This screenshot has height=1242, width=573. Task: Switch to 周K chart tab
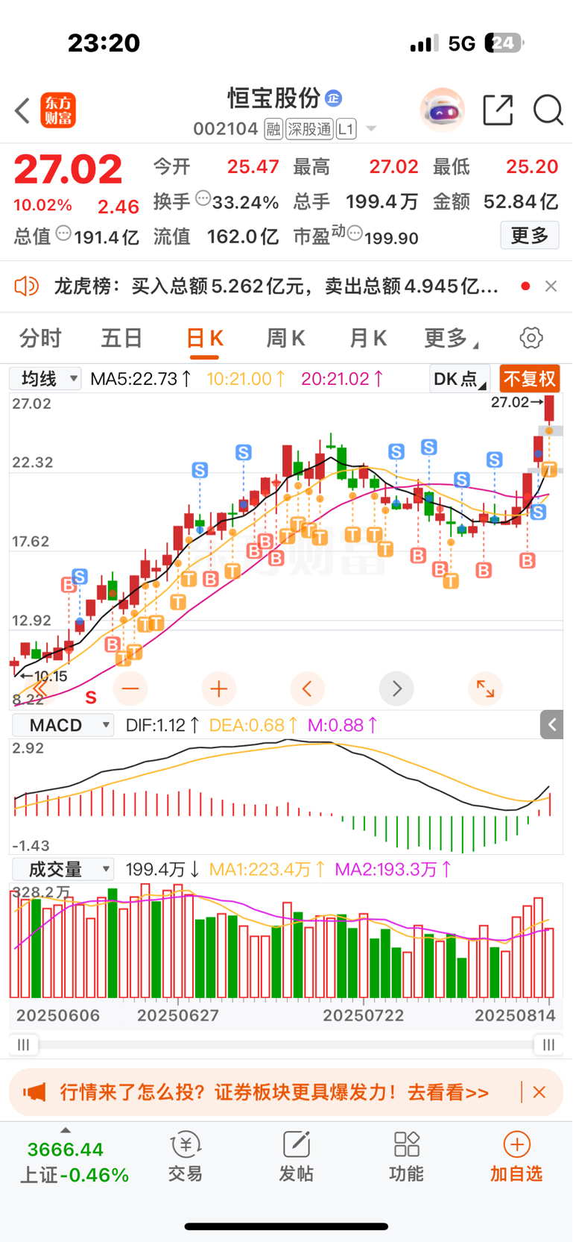[286, 339]
